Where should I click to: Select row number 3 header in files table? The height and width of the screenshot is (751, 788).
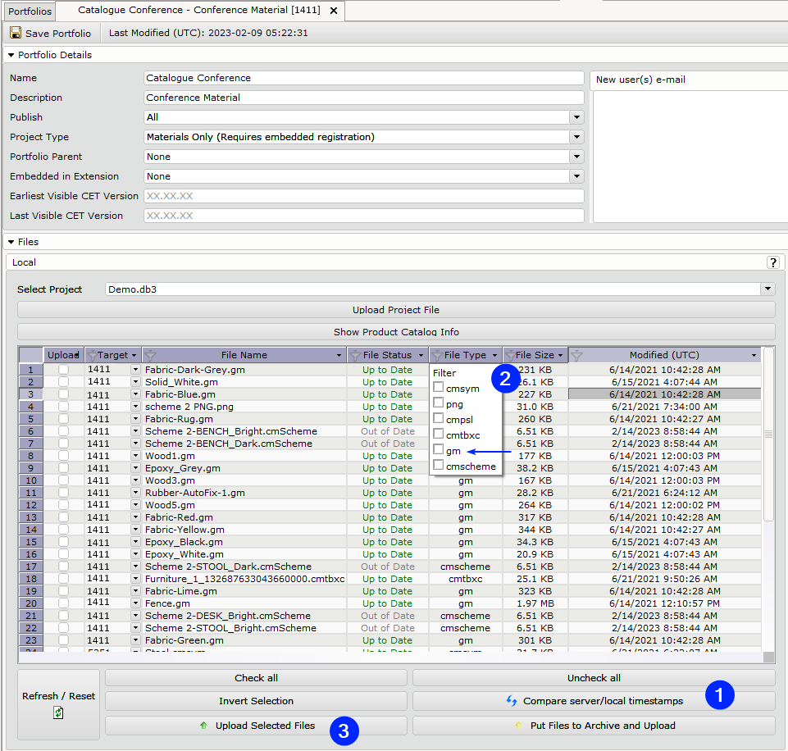[30, 394]
